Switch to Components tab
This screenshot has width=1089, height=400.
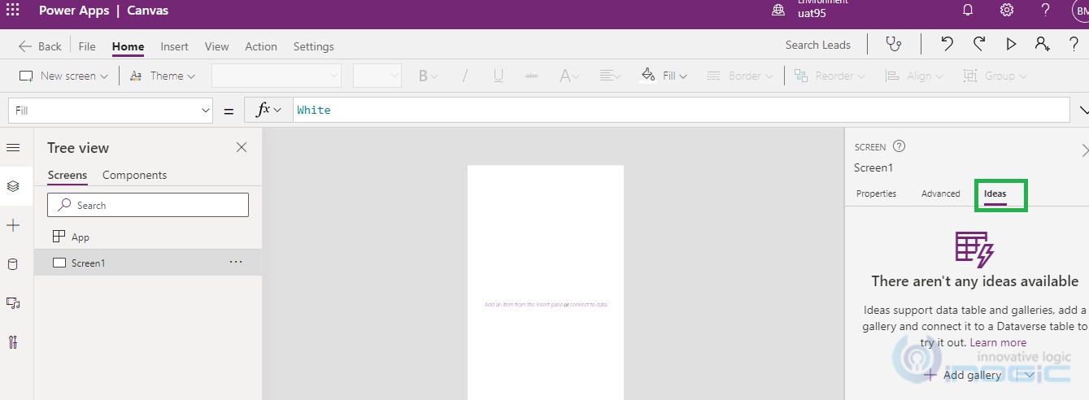coord(134,175)
